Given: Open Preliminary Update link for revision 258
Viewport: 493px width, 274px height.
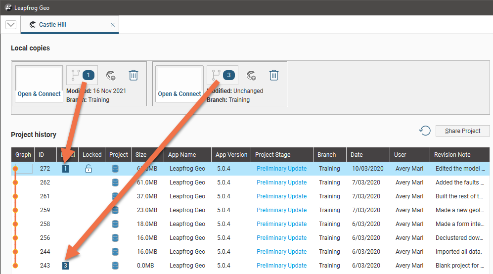Looking at the screenshot, I should (281, 224).
